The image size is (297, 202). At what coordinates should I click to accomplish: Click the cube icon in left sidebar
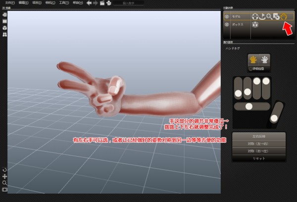pos(4,28)
